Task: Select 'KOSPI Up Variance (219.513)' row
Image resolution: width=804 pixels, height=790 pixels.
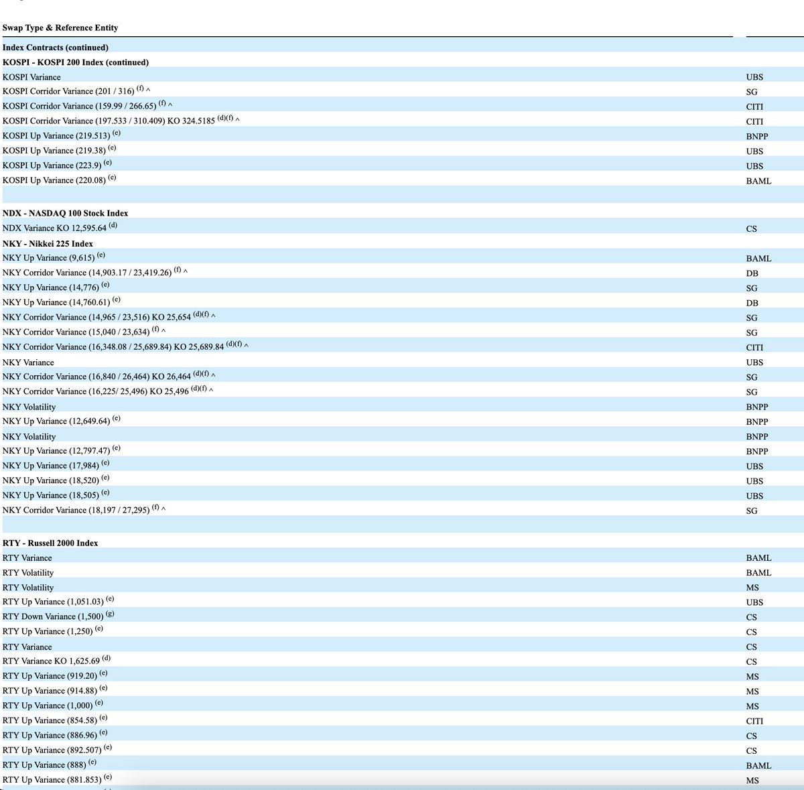Action: coord(402,135)
